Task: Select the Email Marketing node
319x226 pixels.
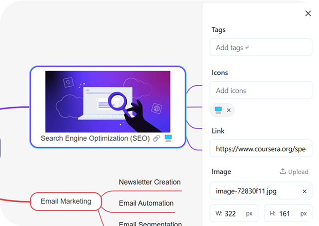Action: (66, 201)
